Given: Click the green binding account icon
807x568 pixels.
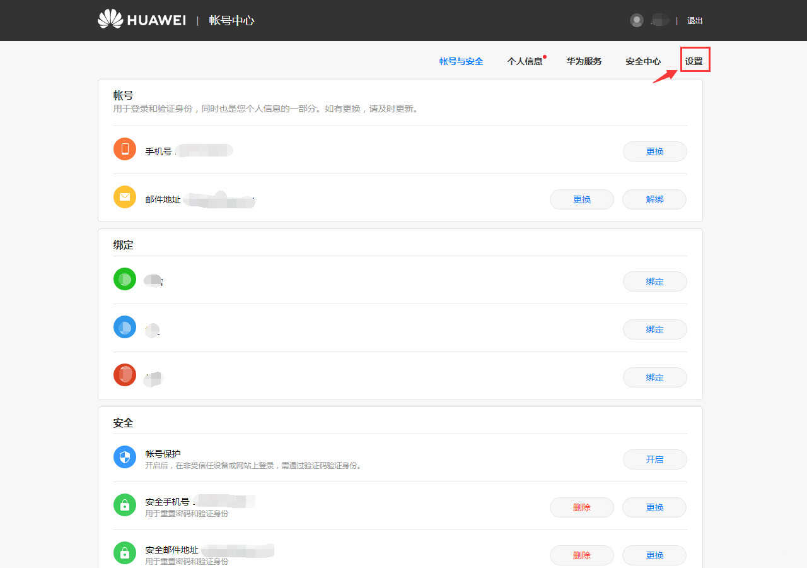Looking at the screenshot, I should click(x=125, y=279).
